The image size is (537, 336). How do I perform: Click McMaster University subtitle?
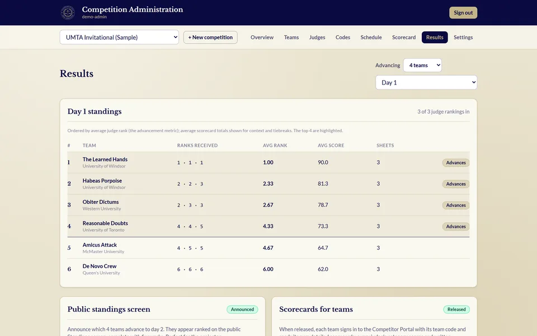pos(103,251)
